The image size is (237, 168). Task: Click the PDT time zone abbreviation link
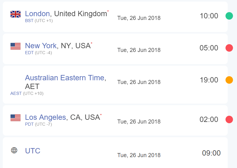click(29, 124)
